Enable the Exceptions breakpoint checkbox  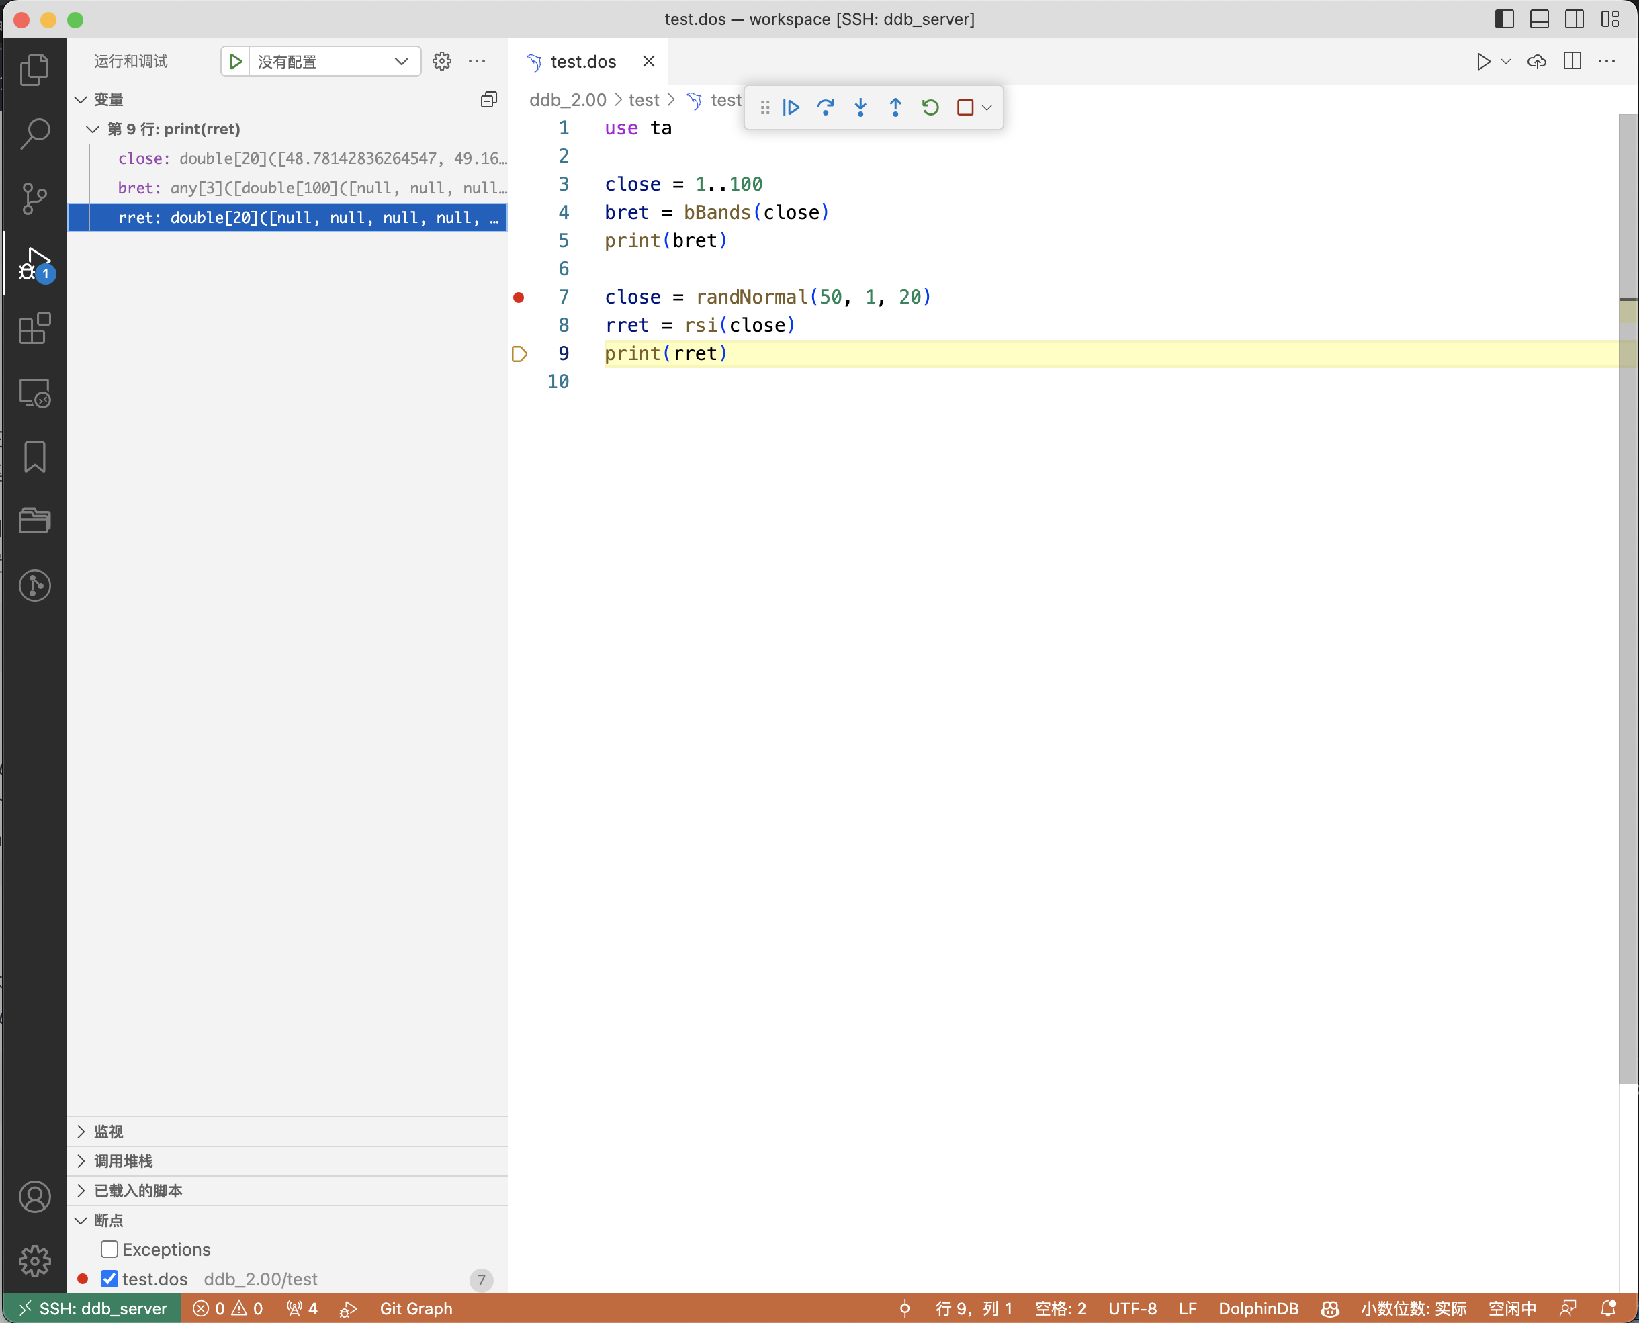[109, 1249]
